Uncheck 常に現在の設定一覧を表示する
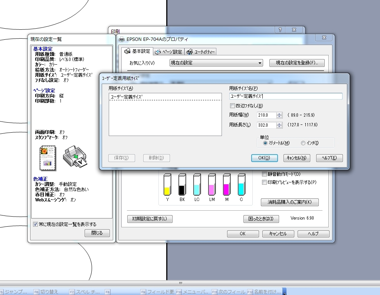 [35, 224]
